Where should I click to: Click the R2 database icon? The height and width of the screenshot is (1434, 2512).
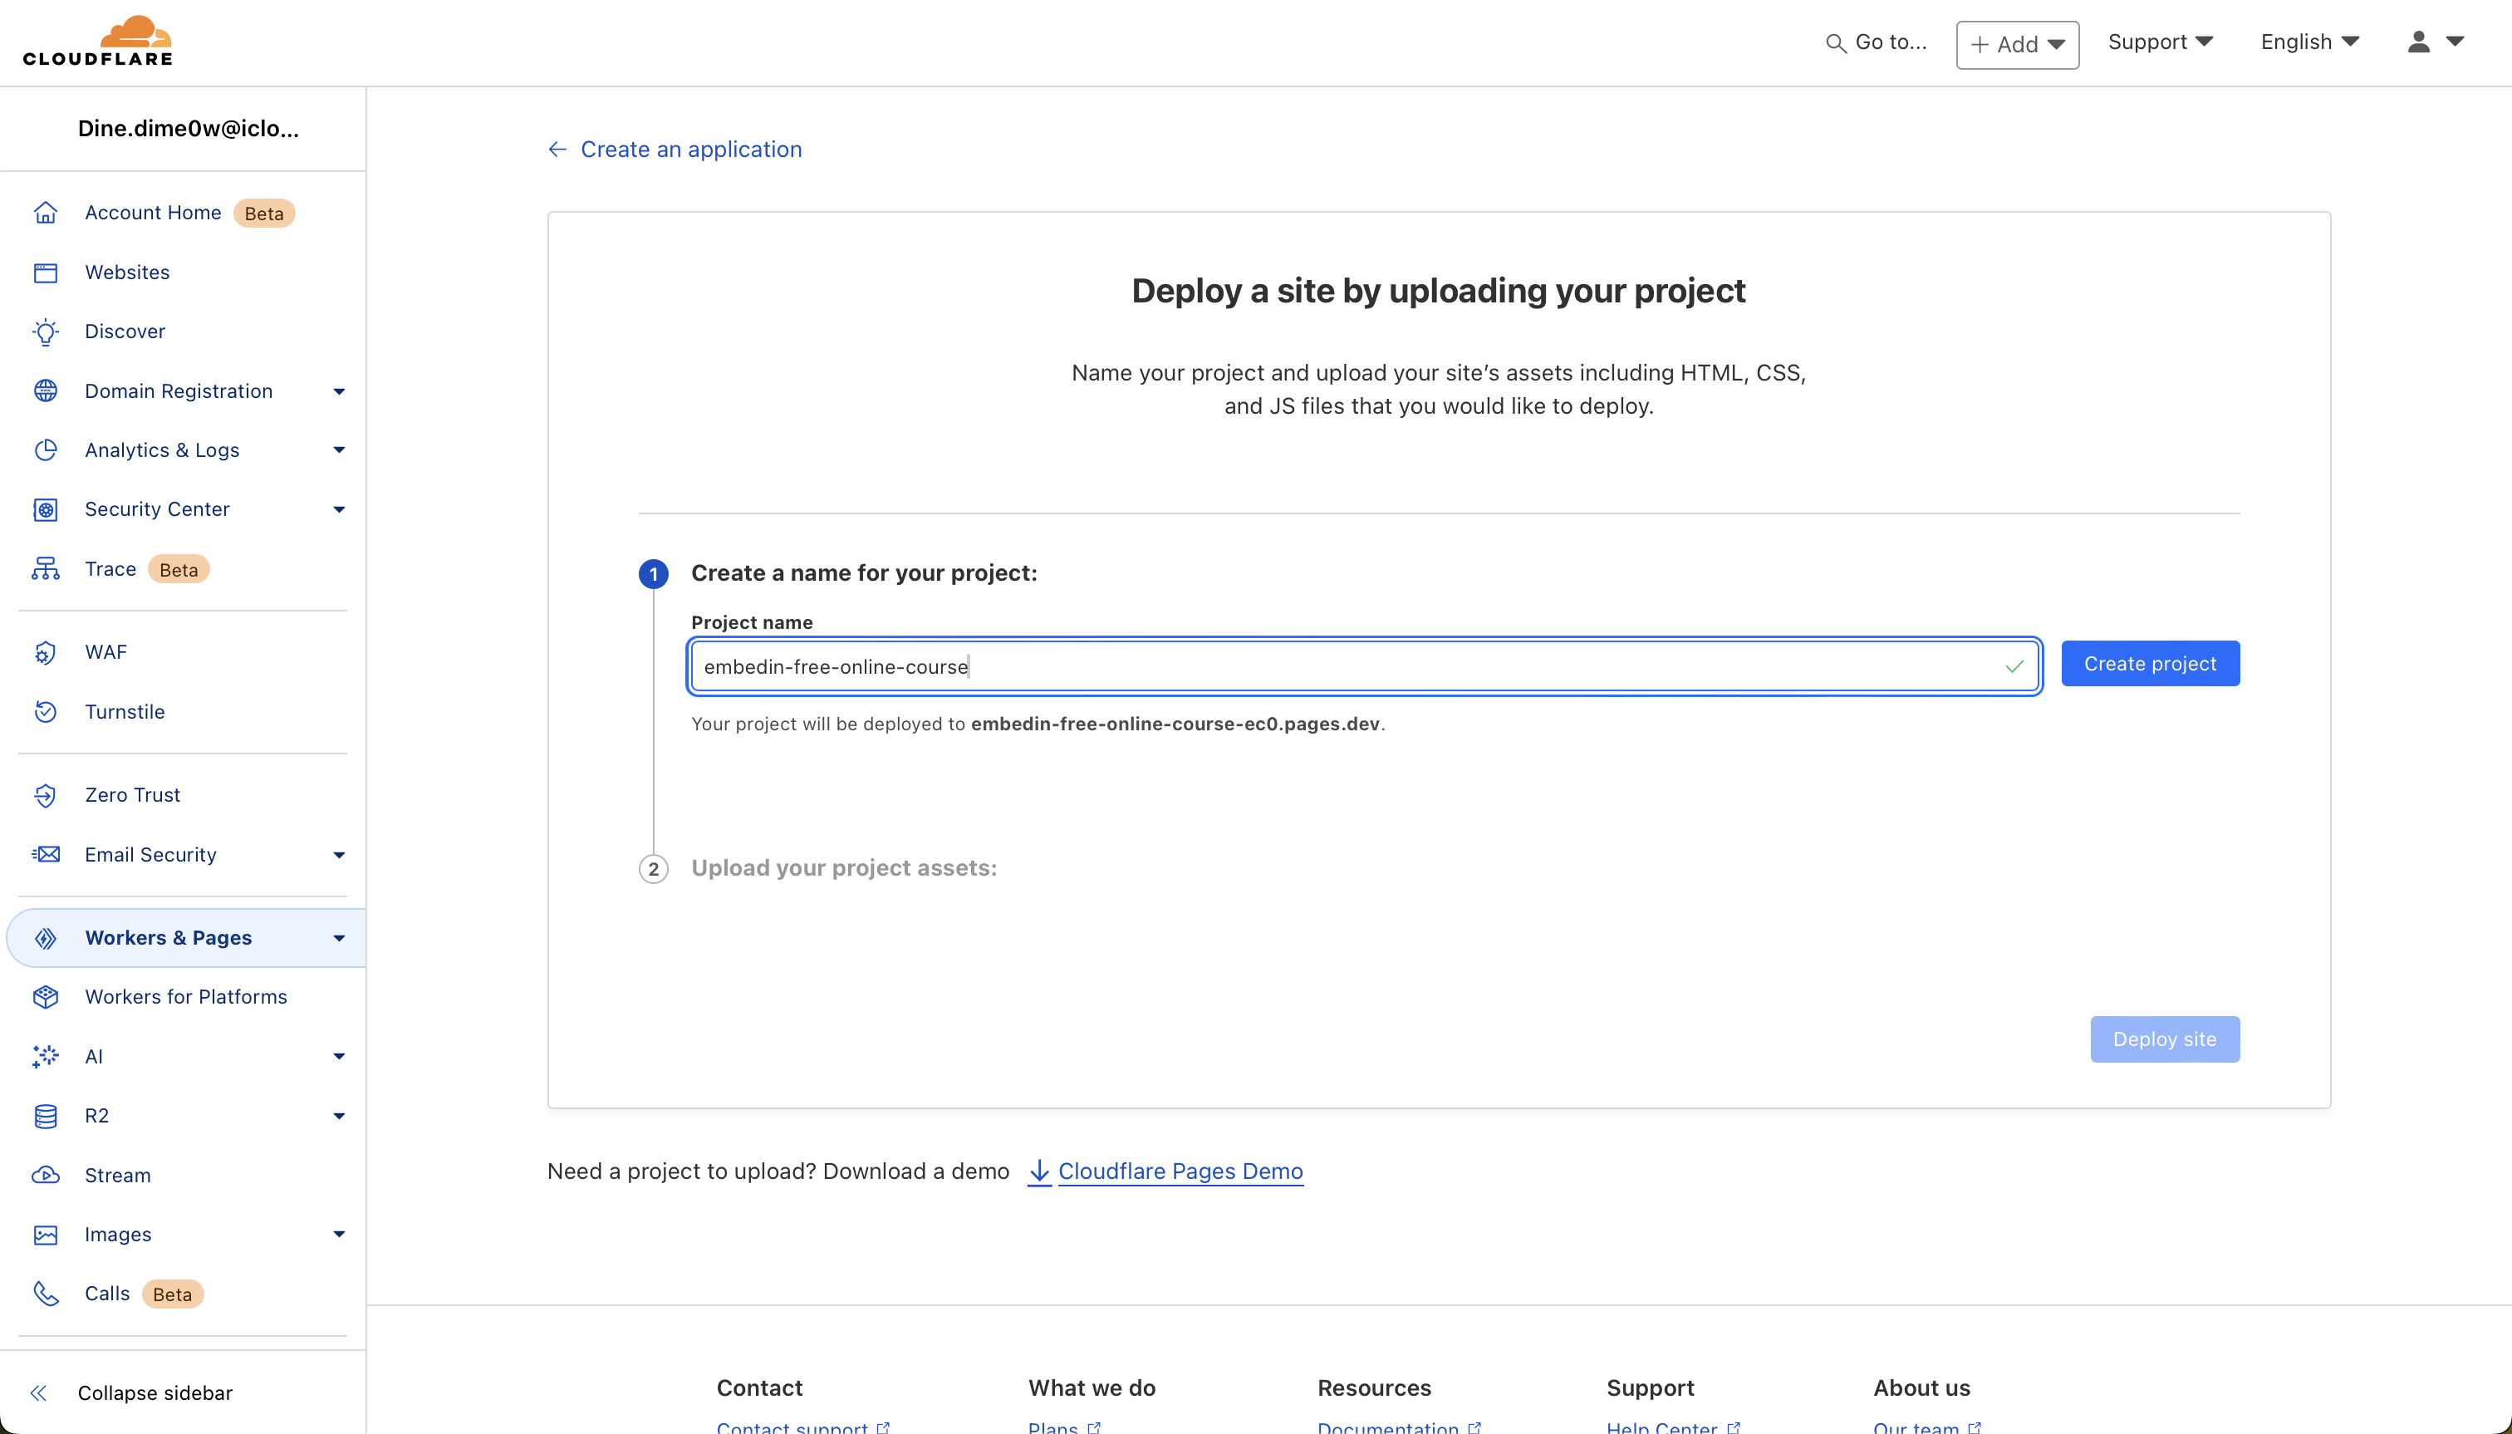point(46,1116)
